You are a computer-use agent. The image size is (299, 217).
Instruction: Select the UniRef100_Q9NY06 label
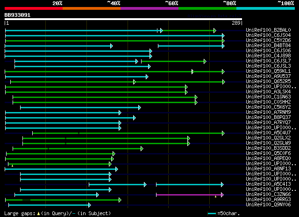coord(268,205)
